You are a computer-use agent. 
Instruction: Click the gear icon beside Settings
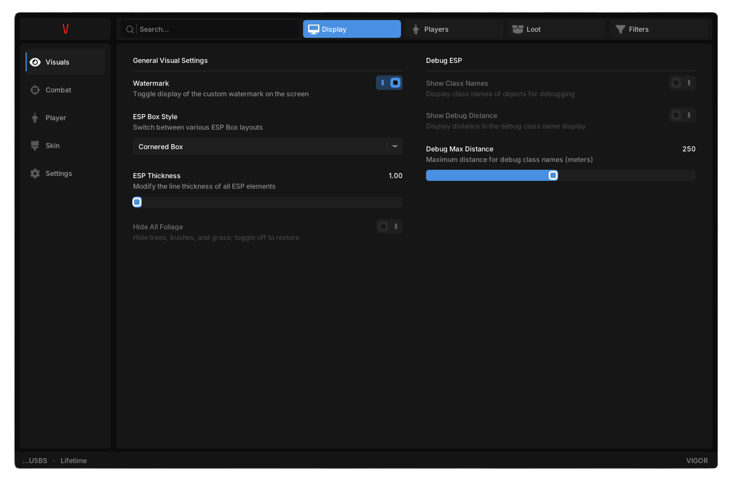(35, 174)
